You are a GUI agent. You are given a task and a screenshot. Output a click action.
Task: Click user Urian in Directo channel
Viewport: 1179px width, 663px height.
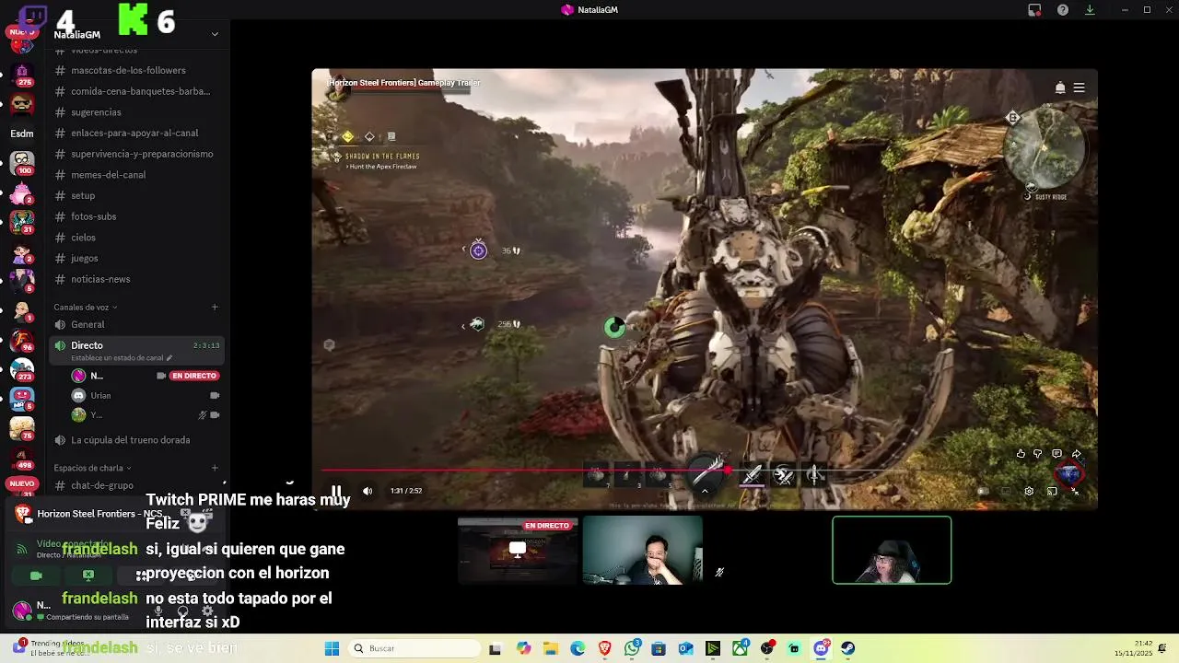146,396
